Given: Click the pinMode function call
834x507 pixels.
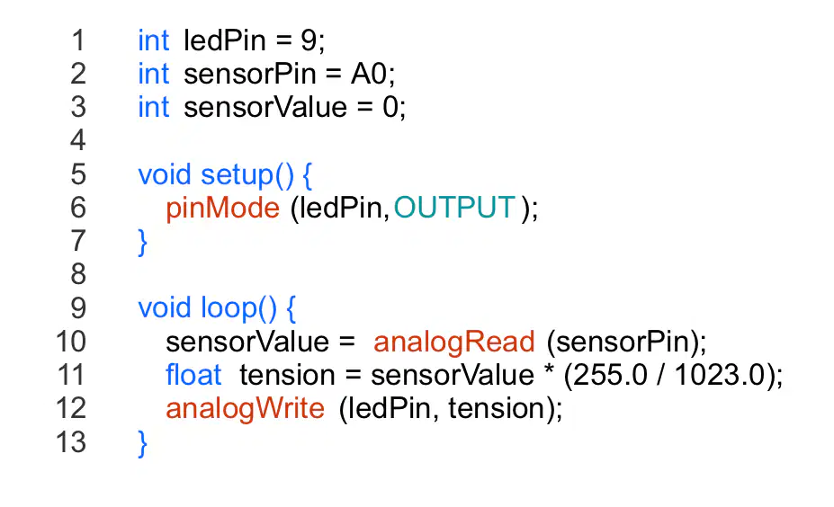Looking at the screenshot, I should [x=222, y=209].
